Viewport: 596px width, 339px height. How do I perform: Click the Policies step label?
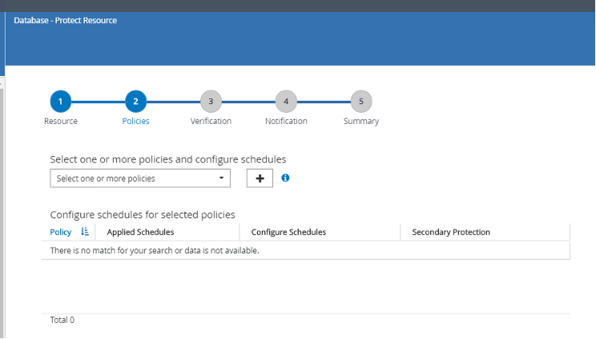[135, 122]
